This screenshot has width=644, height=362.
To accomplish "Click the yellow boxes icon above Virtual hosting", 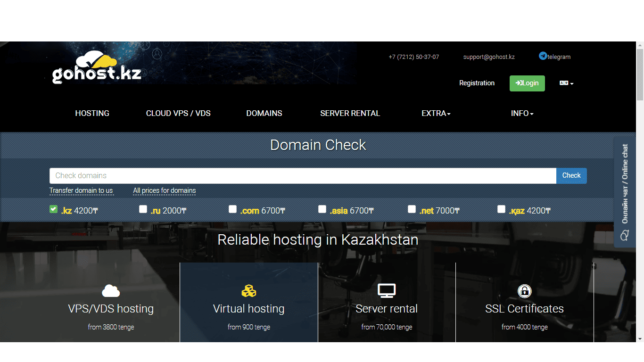I will click(x=248, y=291).
